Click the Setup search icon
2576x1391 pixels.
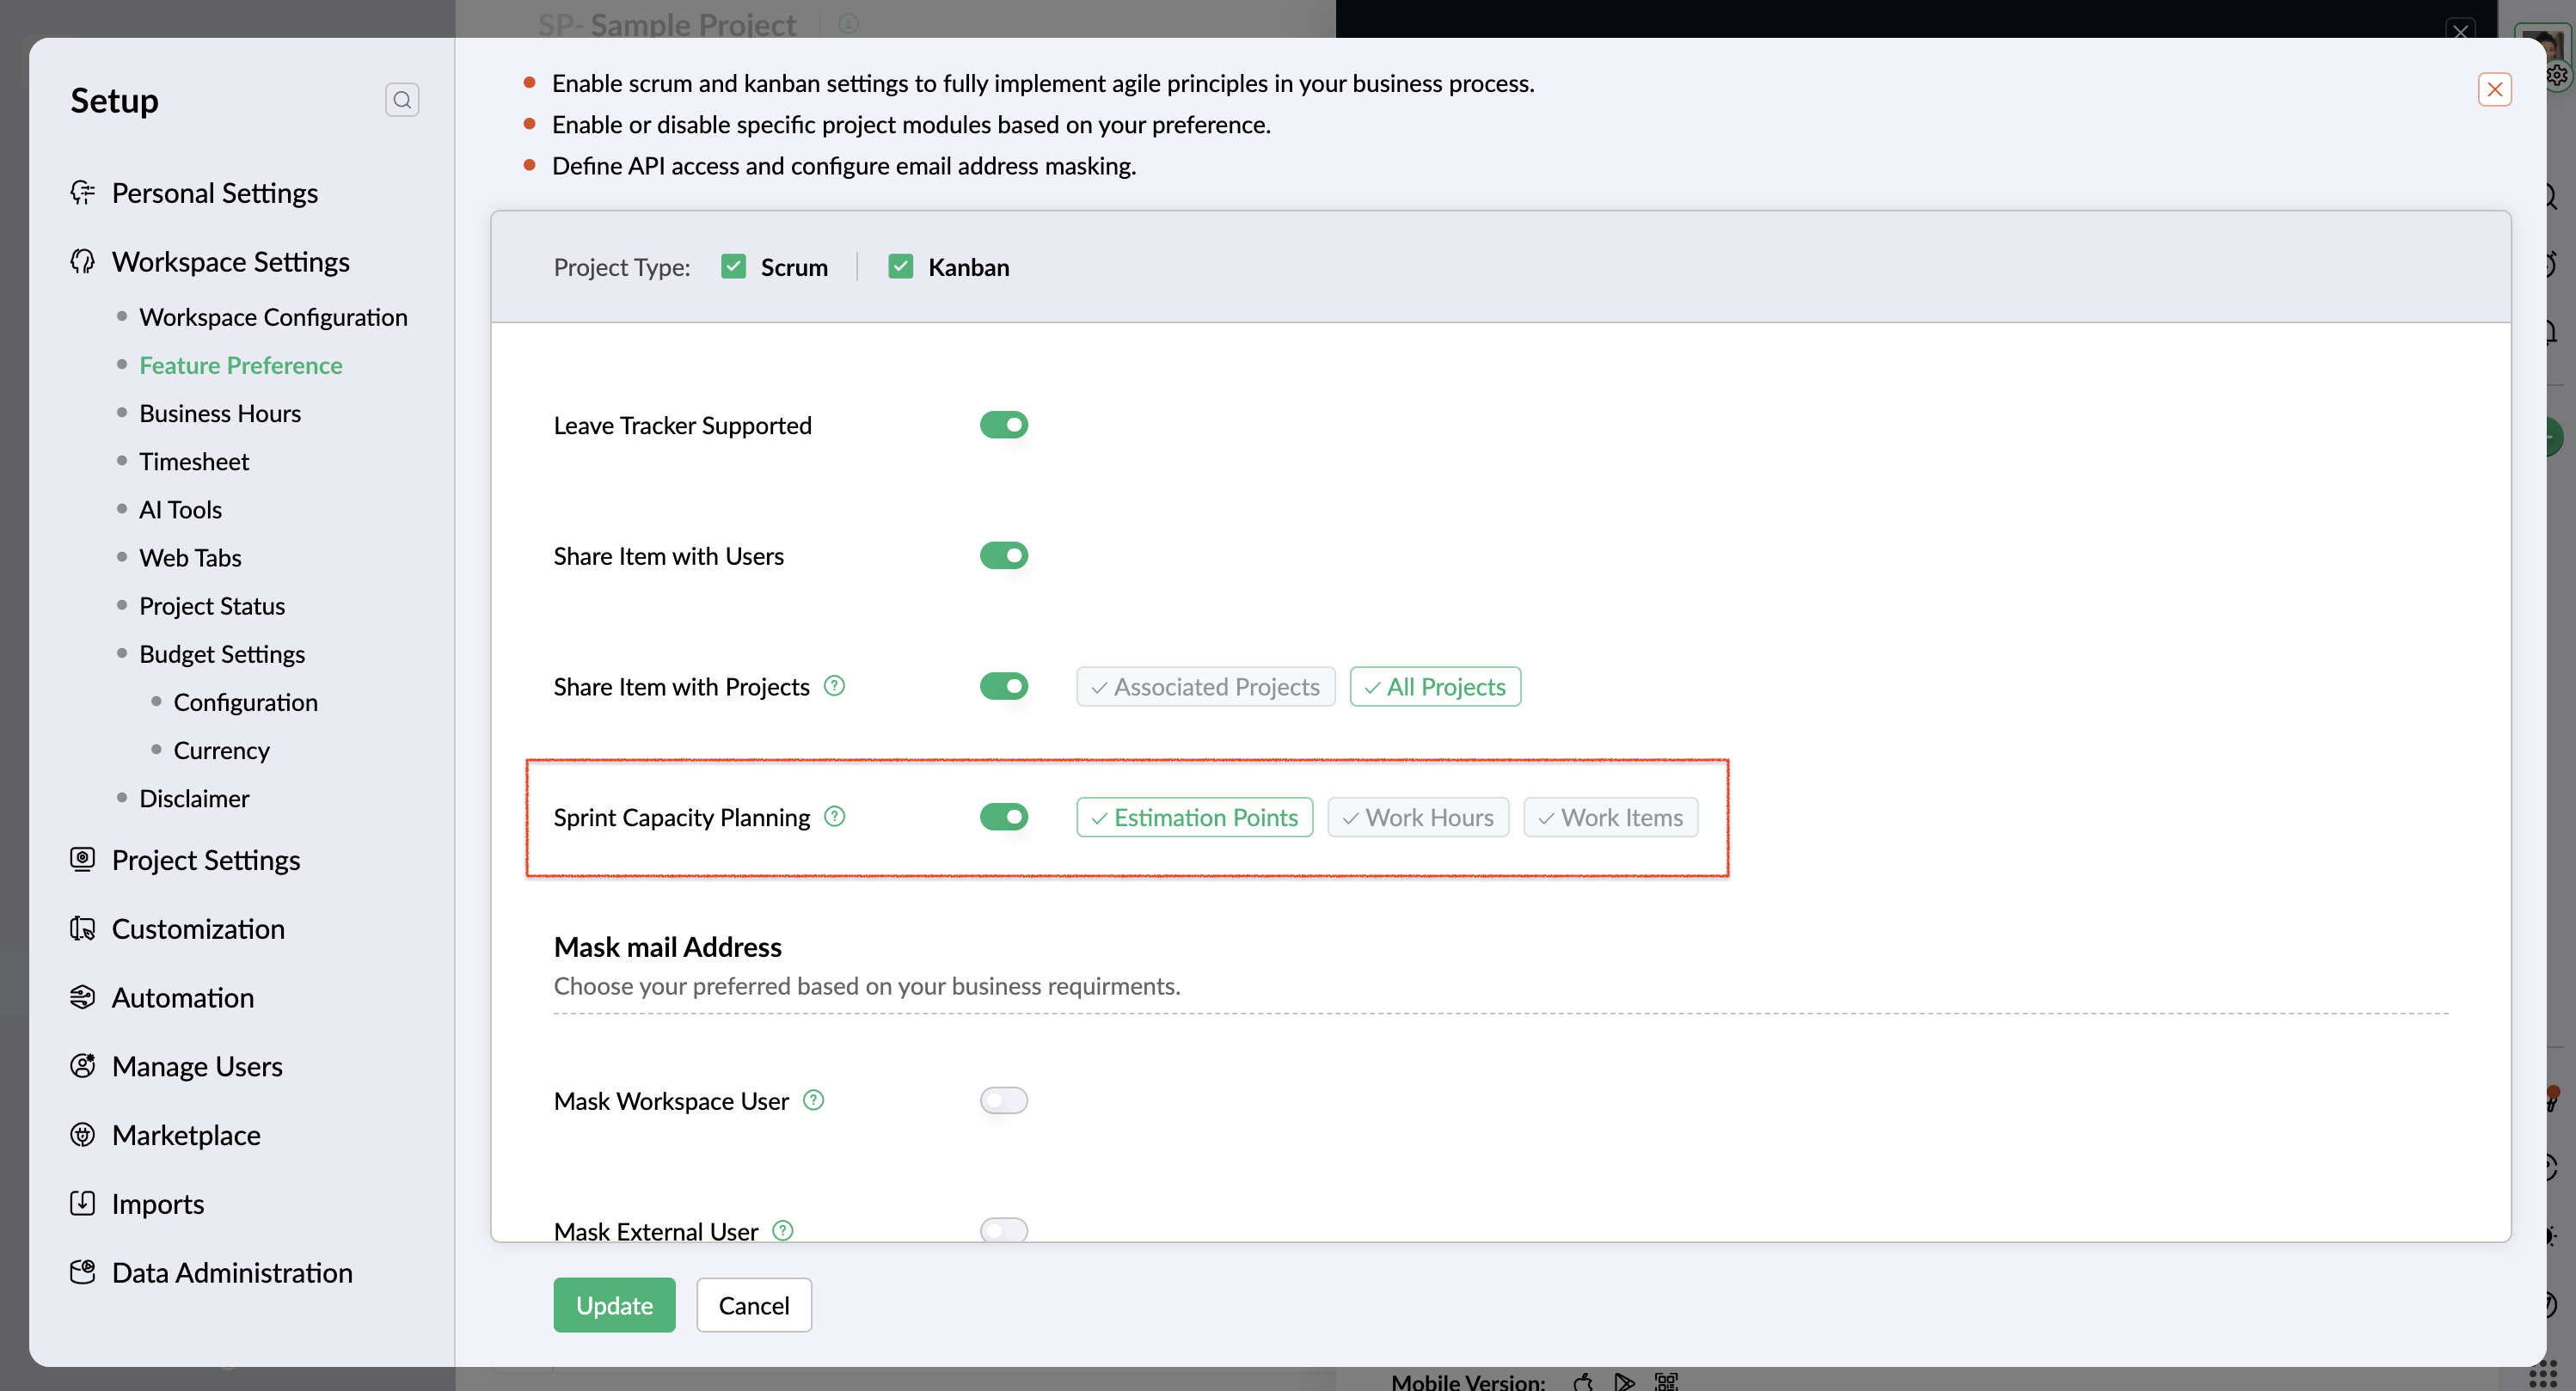[402, 100]
